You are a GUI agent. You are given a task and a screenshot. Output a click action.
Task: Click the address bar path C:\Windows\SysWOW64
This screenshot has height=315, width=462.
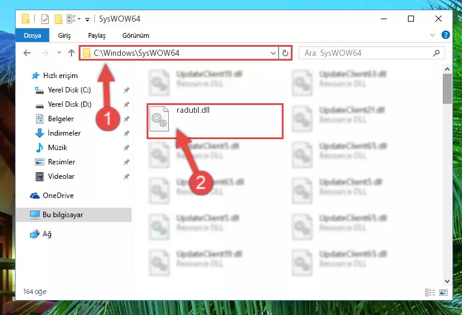click(136, 53)
